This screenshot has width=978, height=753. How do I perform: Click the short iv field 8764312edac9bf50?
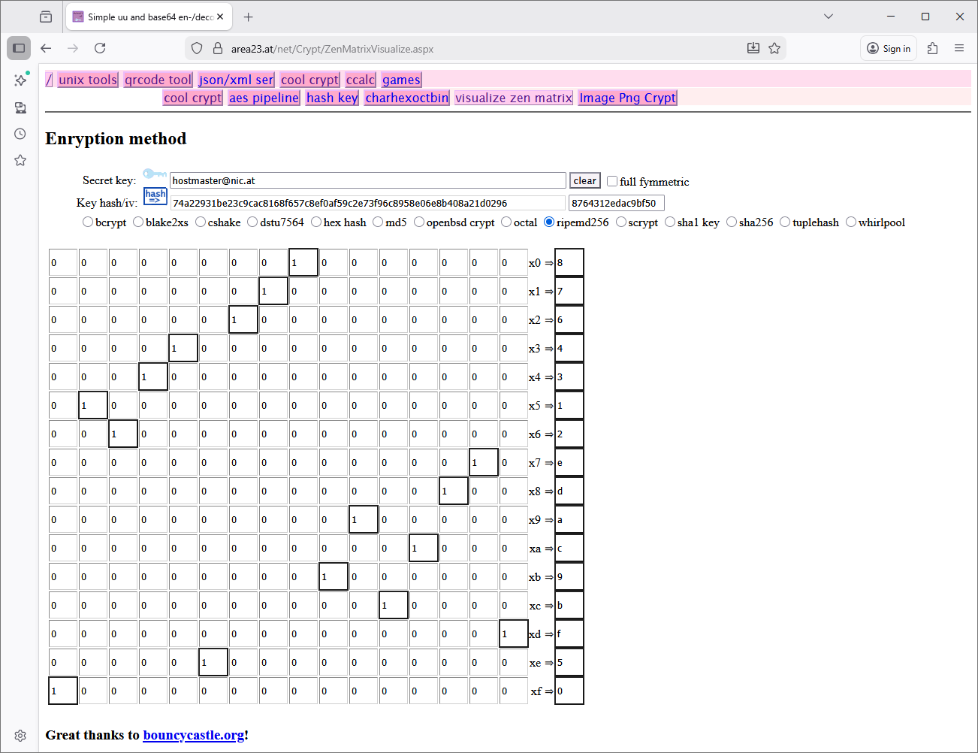[x=617, y=203]
